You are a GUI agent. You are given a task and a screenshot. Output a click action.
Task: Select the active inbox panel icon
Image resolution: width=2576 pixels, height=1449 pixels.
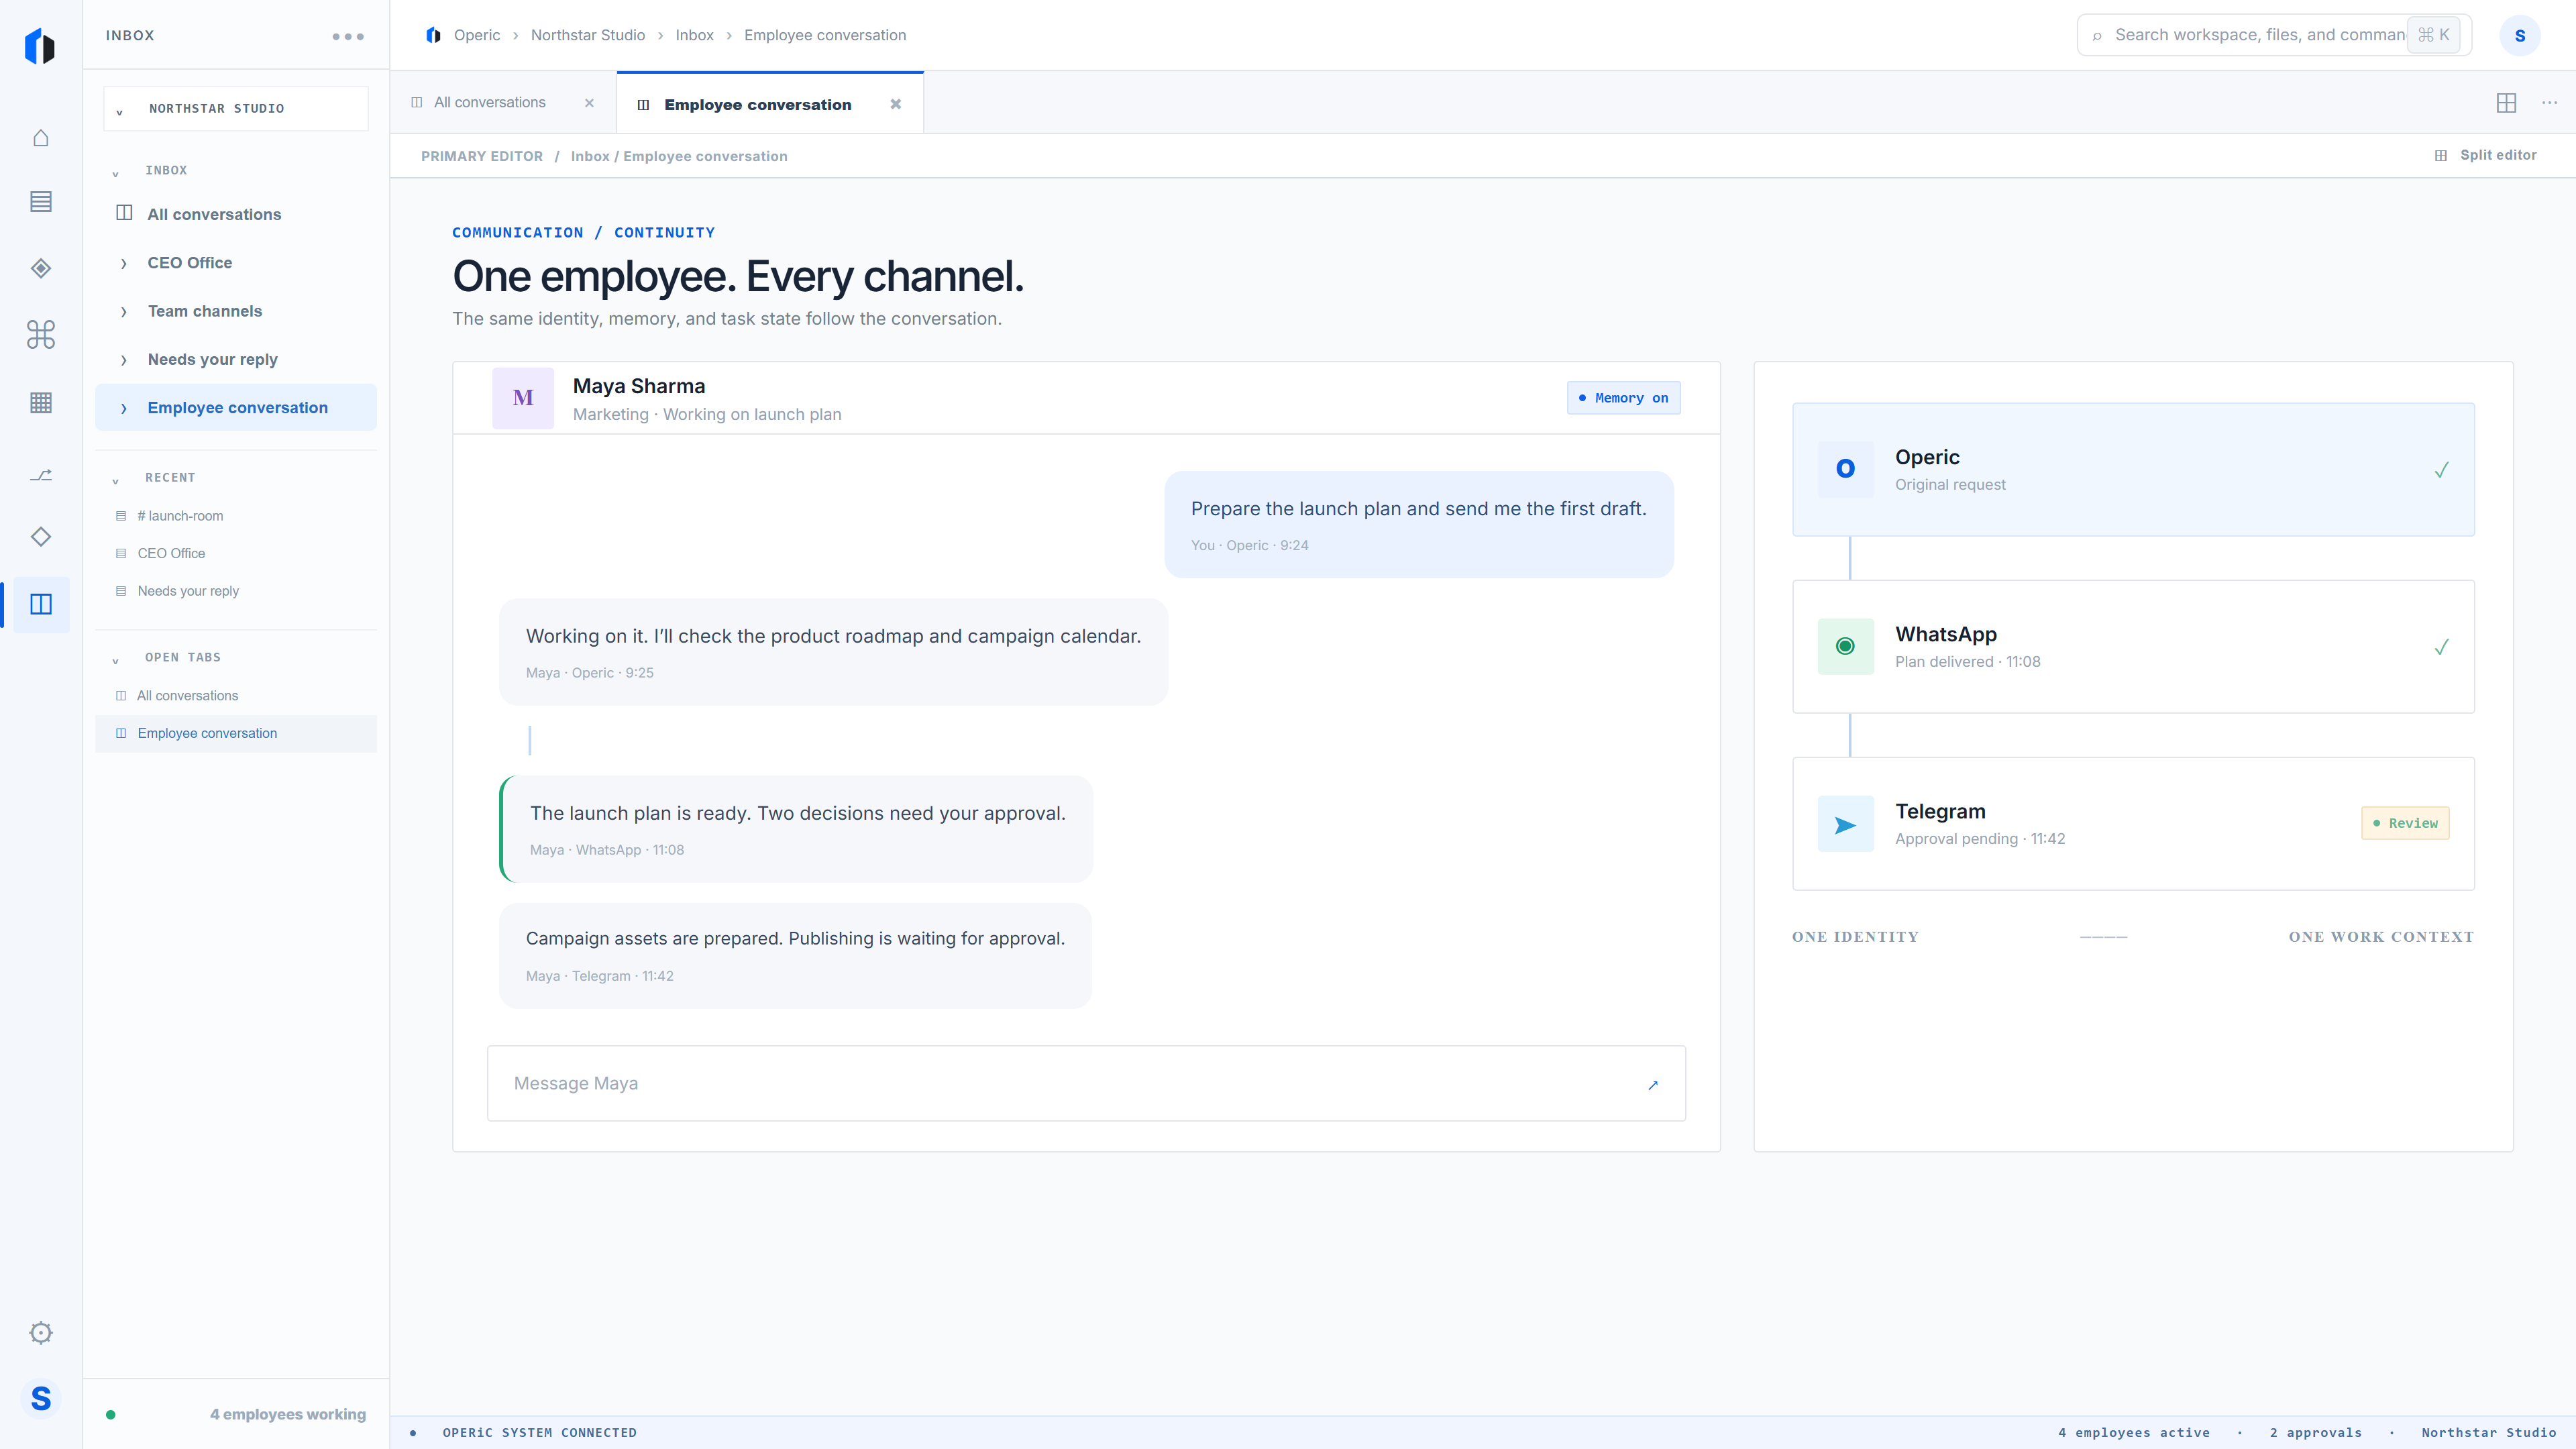point(41,604)
